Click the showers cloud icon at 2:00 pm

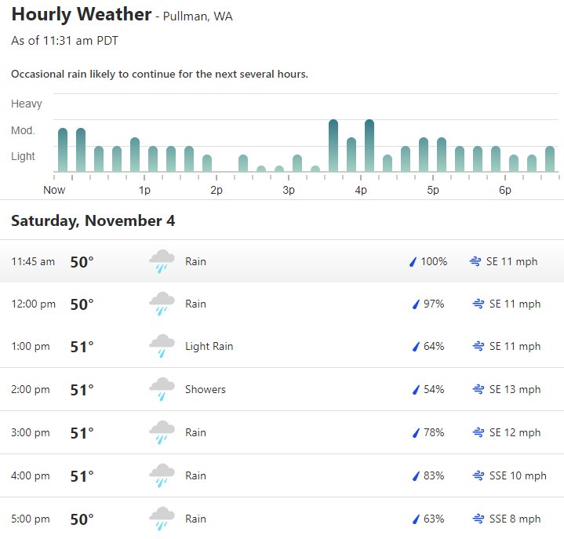[162, 389]
